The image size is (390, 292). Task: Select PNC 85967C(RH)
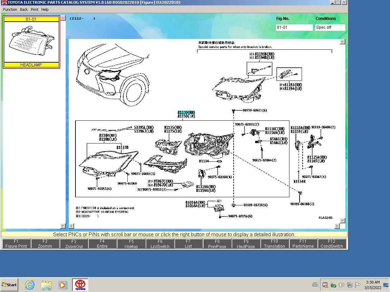tap(163, 181)
